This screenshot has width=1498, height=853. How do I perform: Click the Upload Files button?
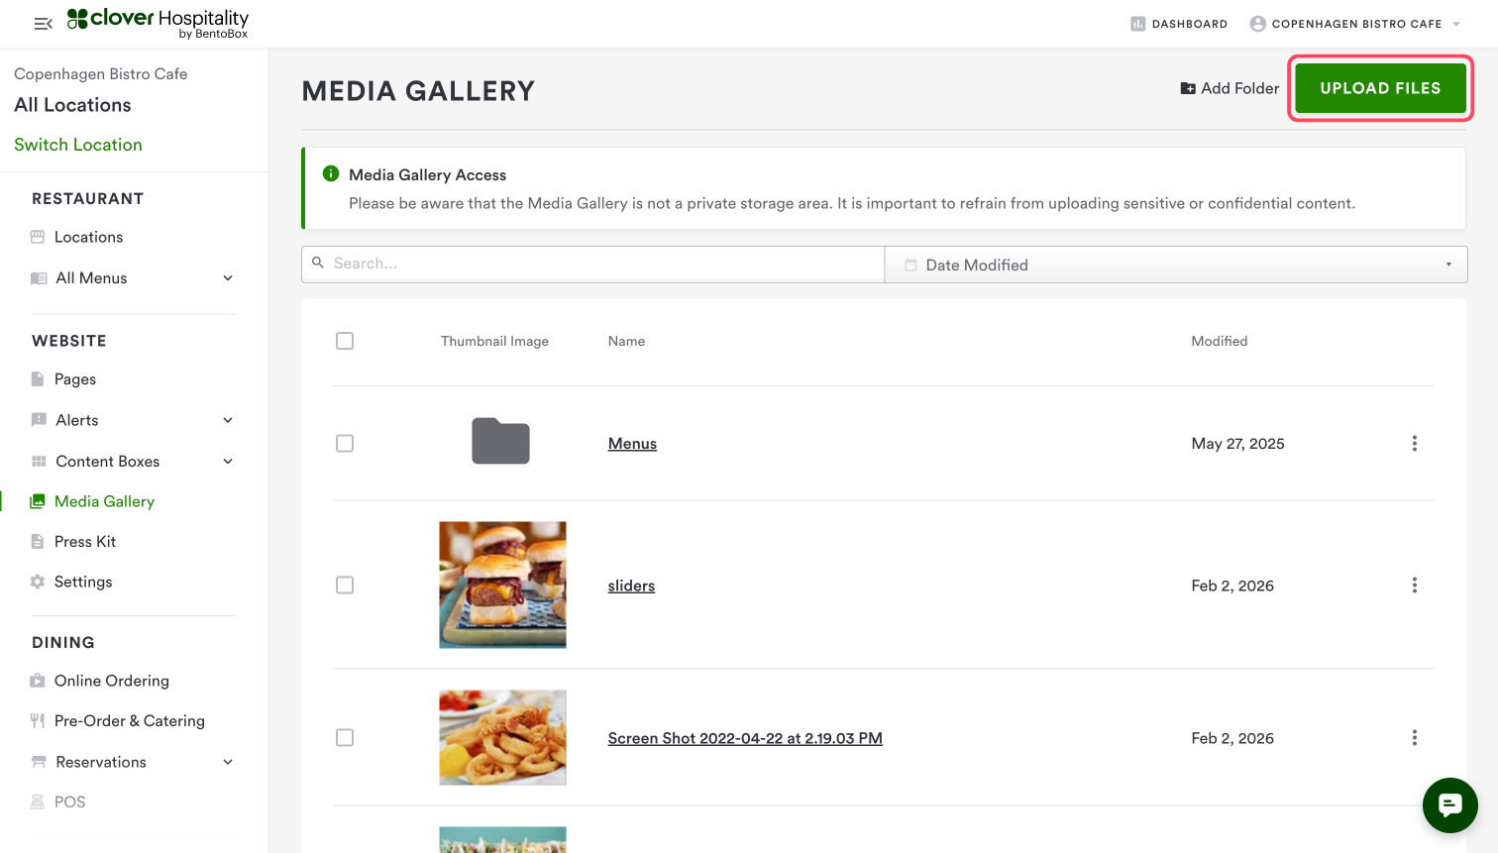(x=1380, y=88)
